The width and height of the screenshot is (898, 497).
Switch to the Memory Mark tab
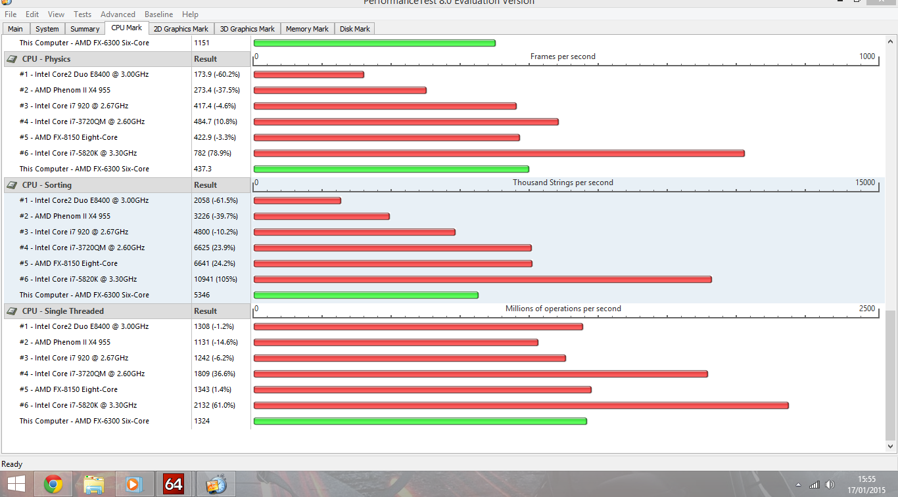[307, 29]
